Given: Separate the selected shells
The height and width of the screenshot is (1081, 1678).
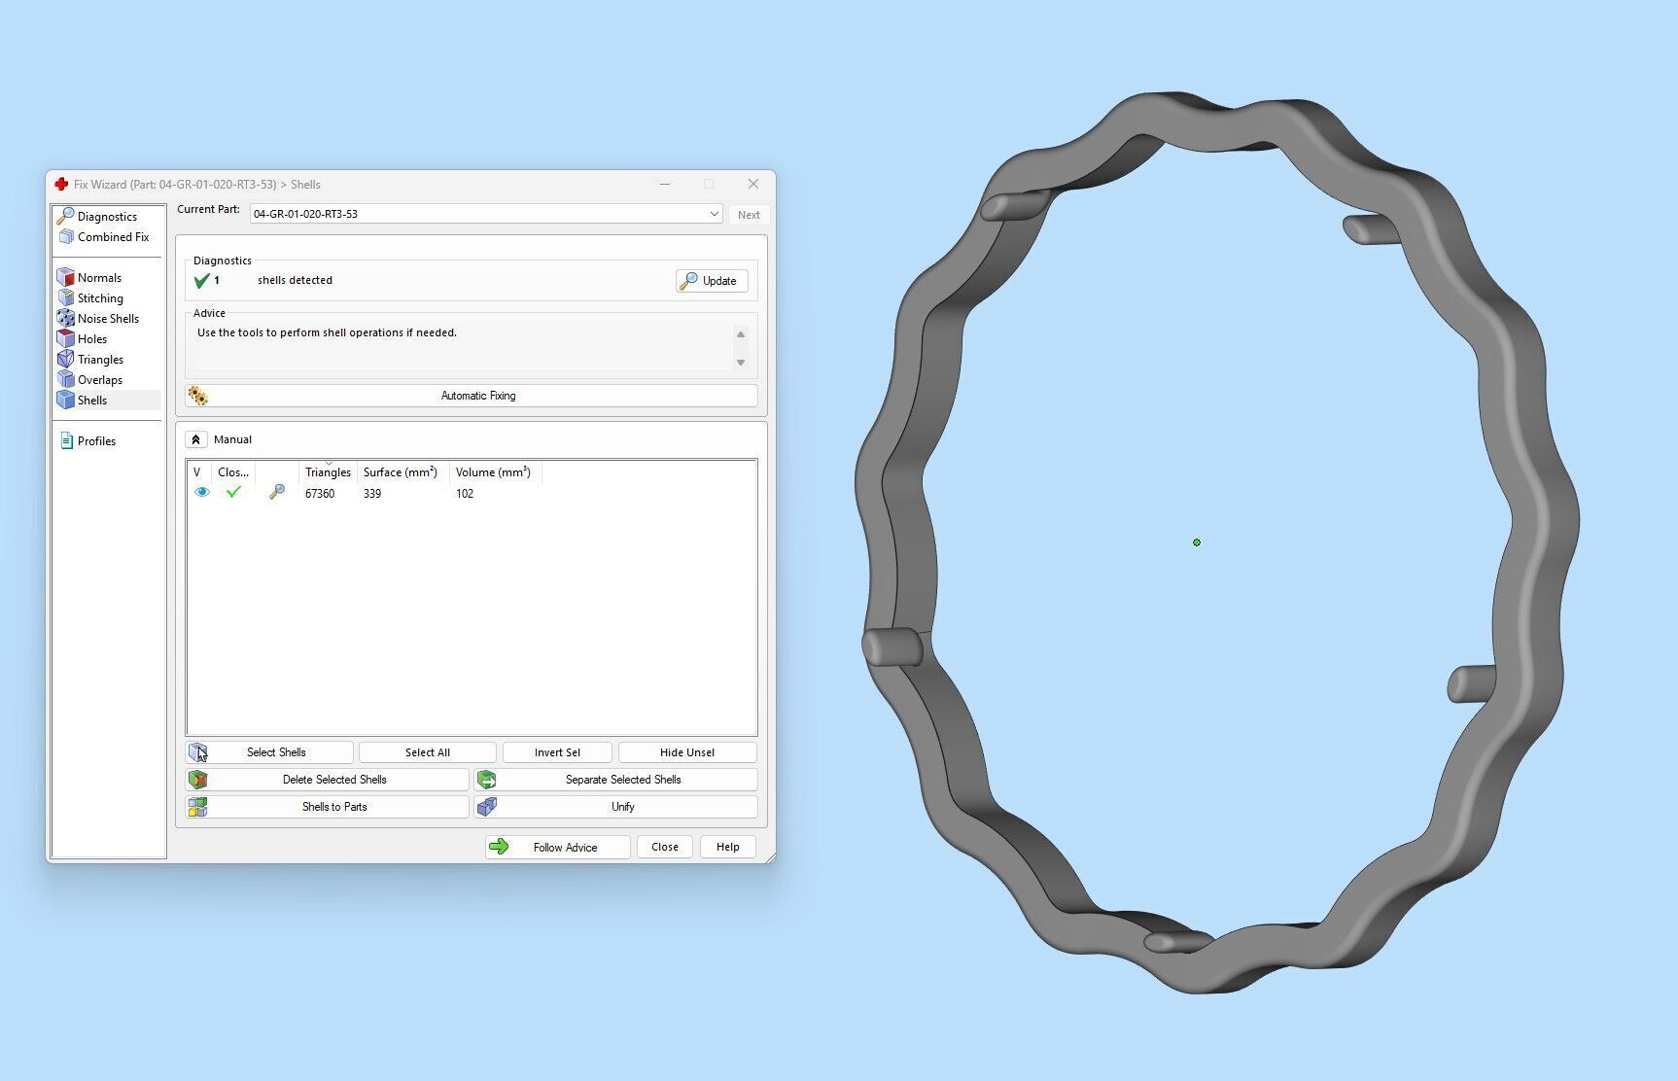Looking at the screenshot, I should tap(615, 780).
